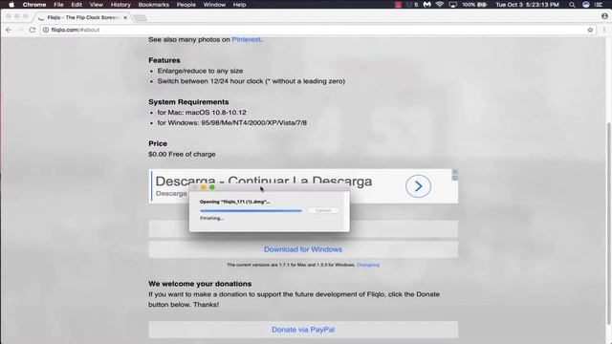Open the Changelog link
Viewport: 612px width, 344px height.
point(368,265)
